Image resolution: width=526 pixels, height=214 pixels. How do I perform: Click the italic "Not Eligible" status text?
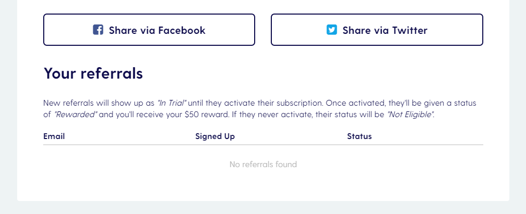tap(410, 115)
